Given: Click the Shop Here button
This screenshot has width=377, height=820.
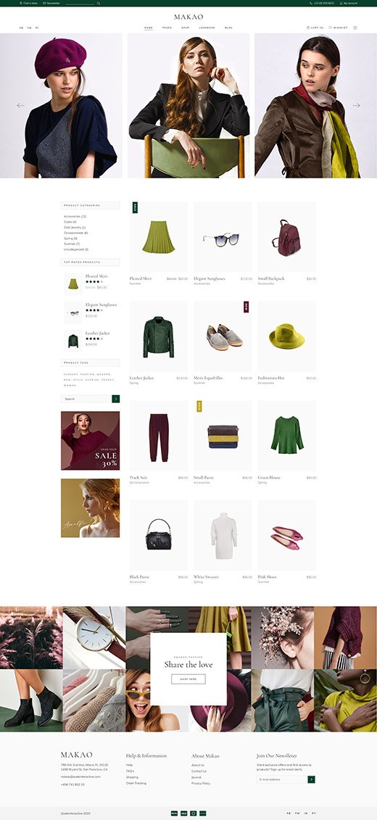Looking at the screenshot, I should [188, 679].
